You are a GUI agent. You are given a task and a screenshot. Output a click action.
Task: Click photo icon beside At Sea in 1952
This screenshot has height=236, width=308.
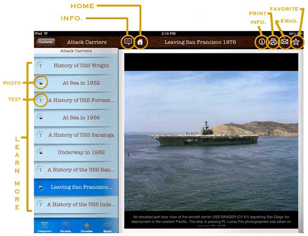[40, 83]
